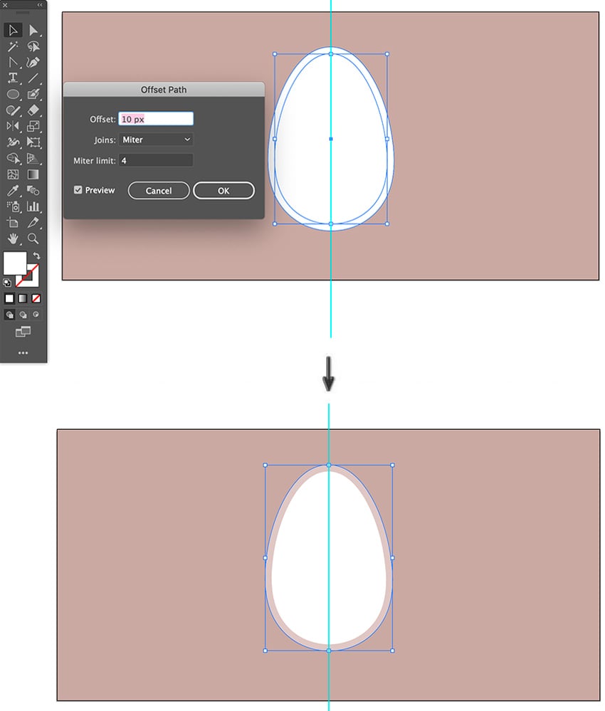
Task: Uncheck the Preview checkbox
Action: pyautogui.click(x=78, y=190)
